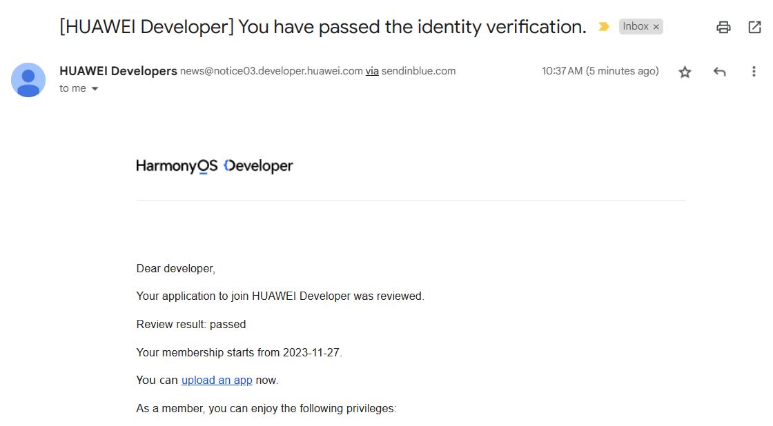Click the text 'Review result: passed'

point(190,325)
